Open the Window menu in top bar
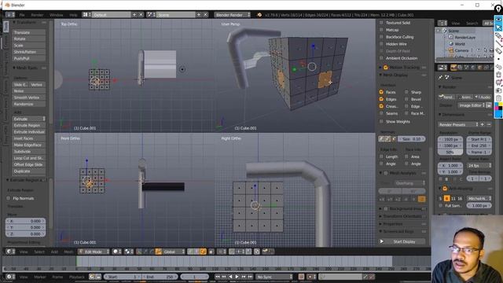This screenshot has width=503, height=283. click(x=57, y=15)
